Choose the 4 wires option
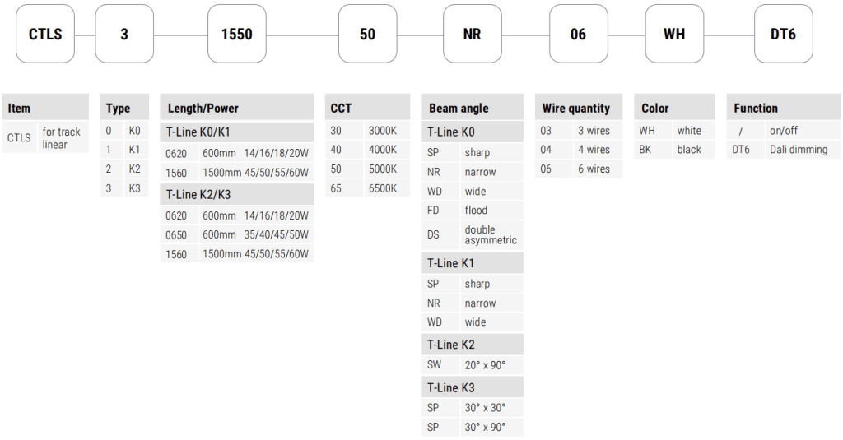Viewport: 843px width, 440px height. 578,150
